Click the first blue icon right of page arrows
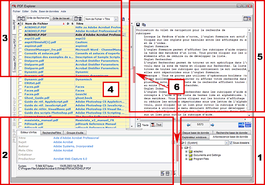Image resolution: width=265 pixels, height=185 pixels. pyautogui.click(x=241, y=125)
